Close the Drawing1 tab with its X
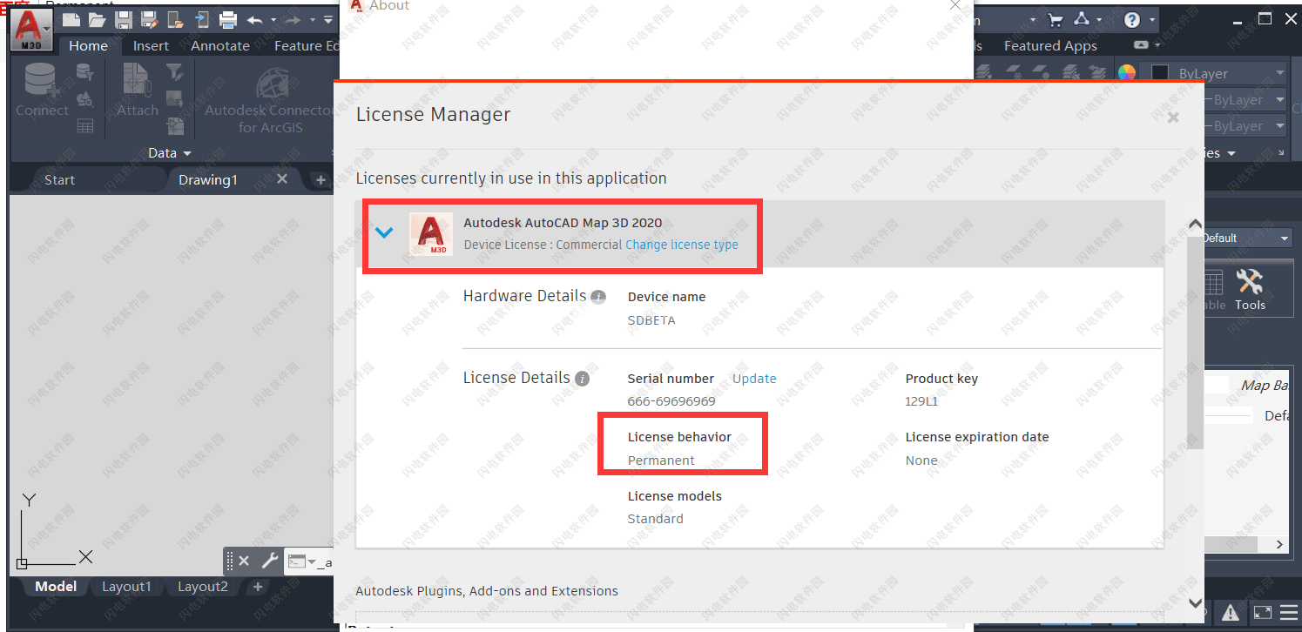This screenshot has height=632, width=1302. pos(282,178)
